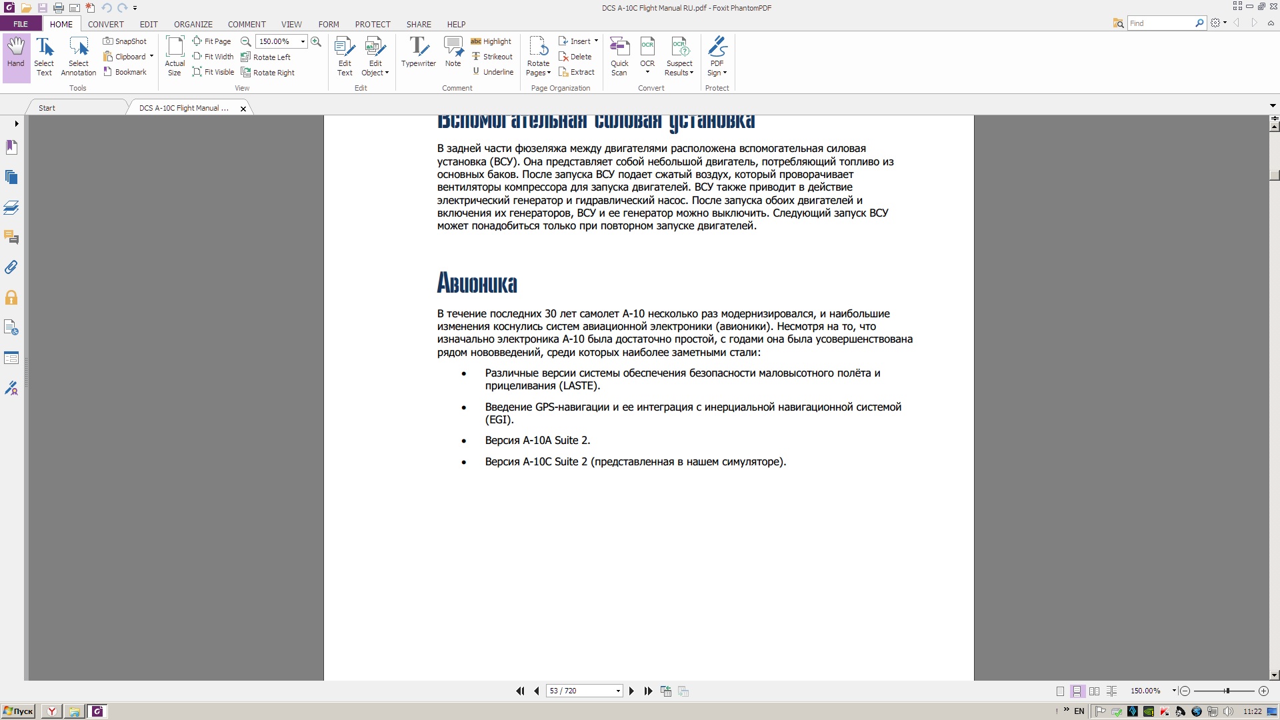This screenshot has width=1280, height=720.
Task: Open the page number dropdown 53 / 720
Action: pyautogui.click(x=619, y=691)
